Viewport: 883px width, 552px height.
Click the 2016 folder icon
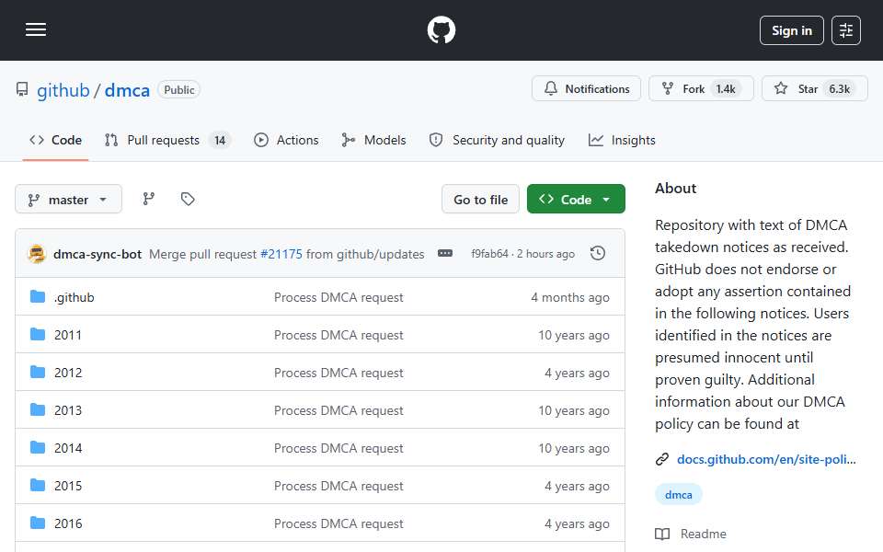click(37, 523)
